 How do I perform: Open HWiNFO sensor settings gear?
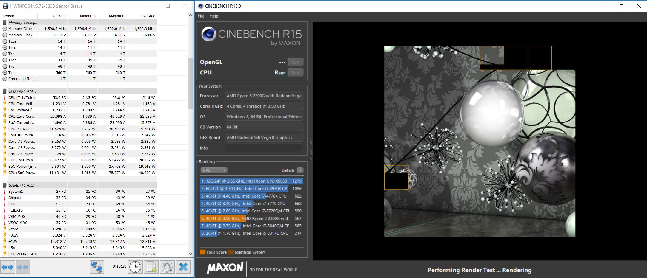click(167, 267)
